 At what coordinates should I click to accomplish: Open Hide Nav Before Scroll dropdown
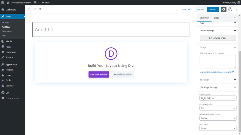click(x=218, y=118)
